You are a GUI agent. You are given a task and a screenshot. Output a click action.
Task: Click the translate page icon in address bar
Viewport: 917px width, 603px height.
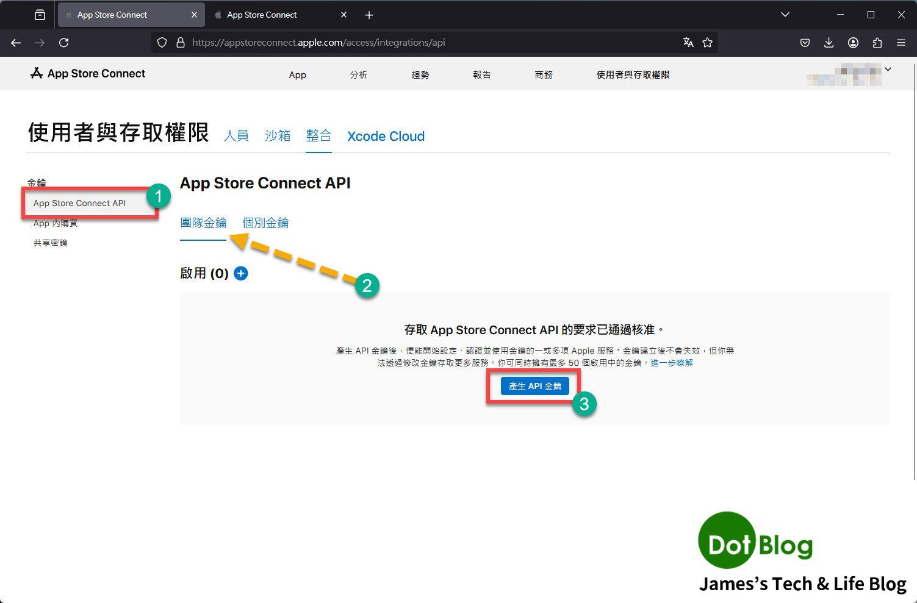(688, 43)
